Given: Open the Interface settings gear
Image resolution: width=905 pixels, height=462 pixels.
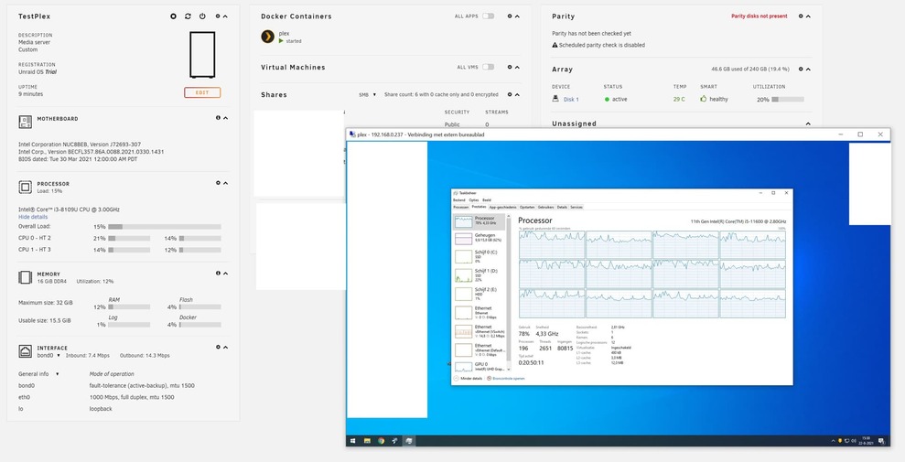Looking at the screenshot, I should [218, 347].
